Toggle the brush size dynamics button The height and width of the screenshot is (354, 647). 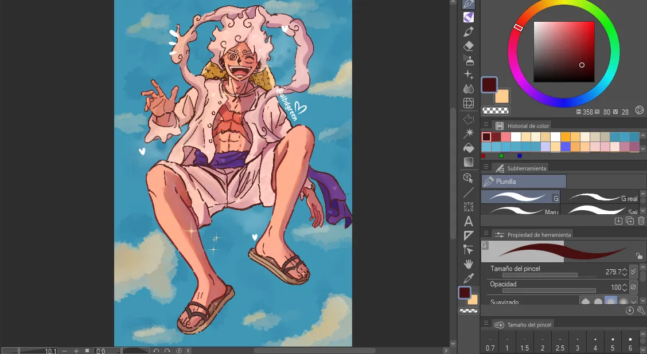[x=633, y=272]
